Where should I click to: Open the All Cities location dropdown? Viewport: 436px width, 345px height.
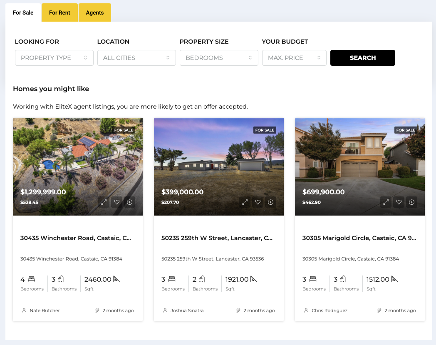click(136, 58)
